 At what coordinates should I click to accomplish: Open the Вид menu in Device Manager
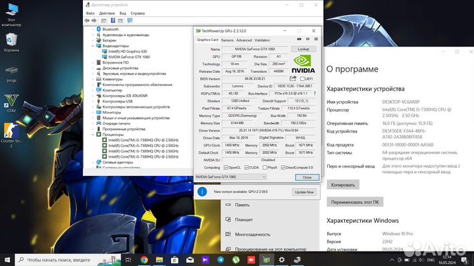click(x=122, y=13)
